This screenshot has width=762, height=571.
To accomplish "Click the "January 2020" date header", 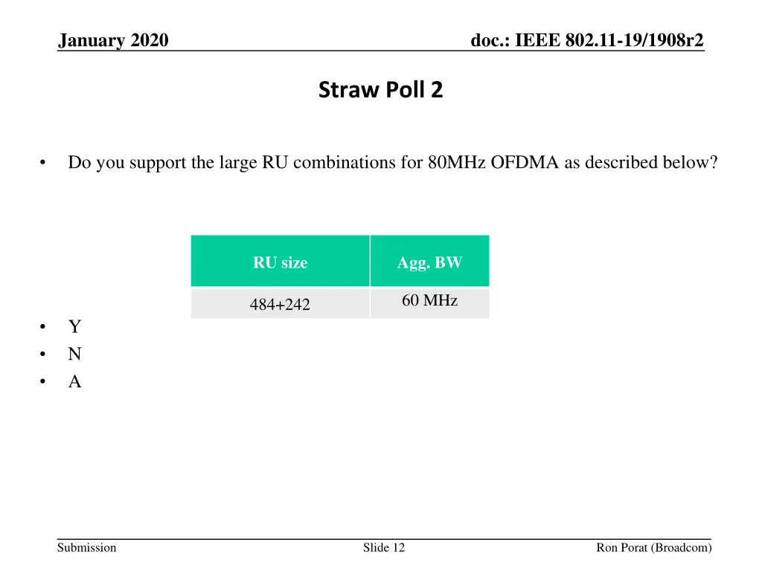I will point(113,40).
